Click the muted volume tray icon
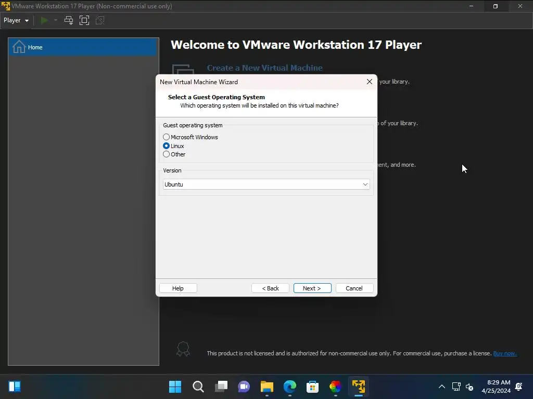The width and height of the screenshot is (533, 399). 469,387
